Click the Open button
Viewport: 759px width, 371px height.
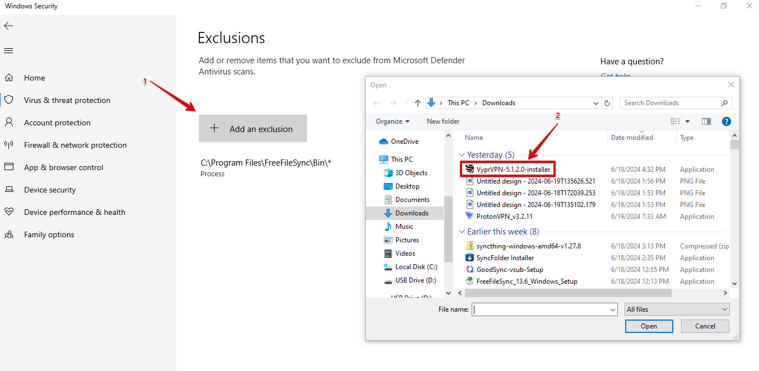[649, 326]
